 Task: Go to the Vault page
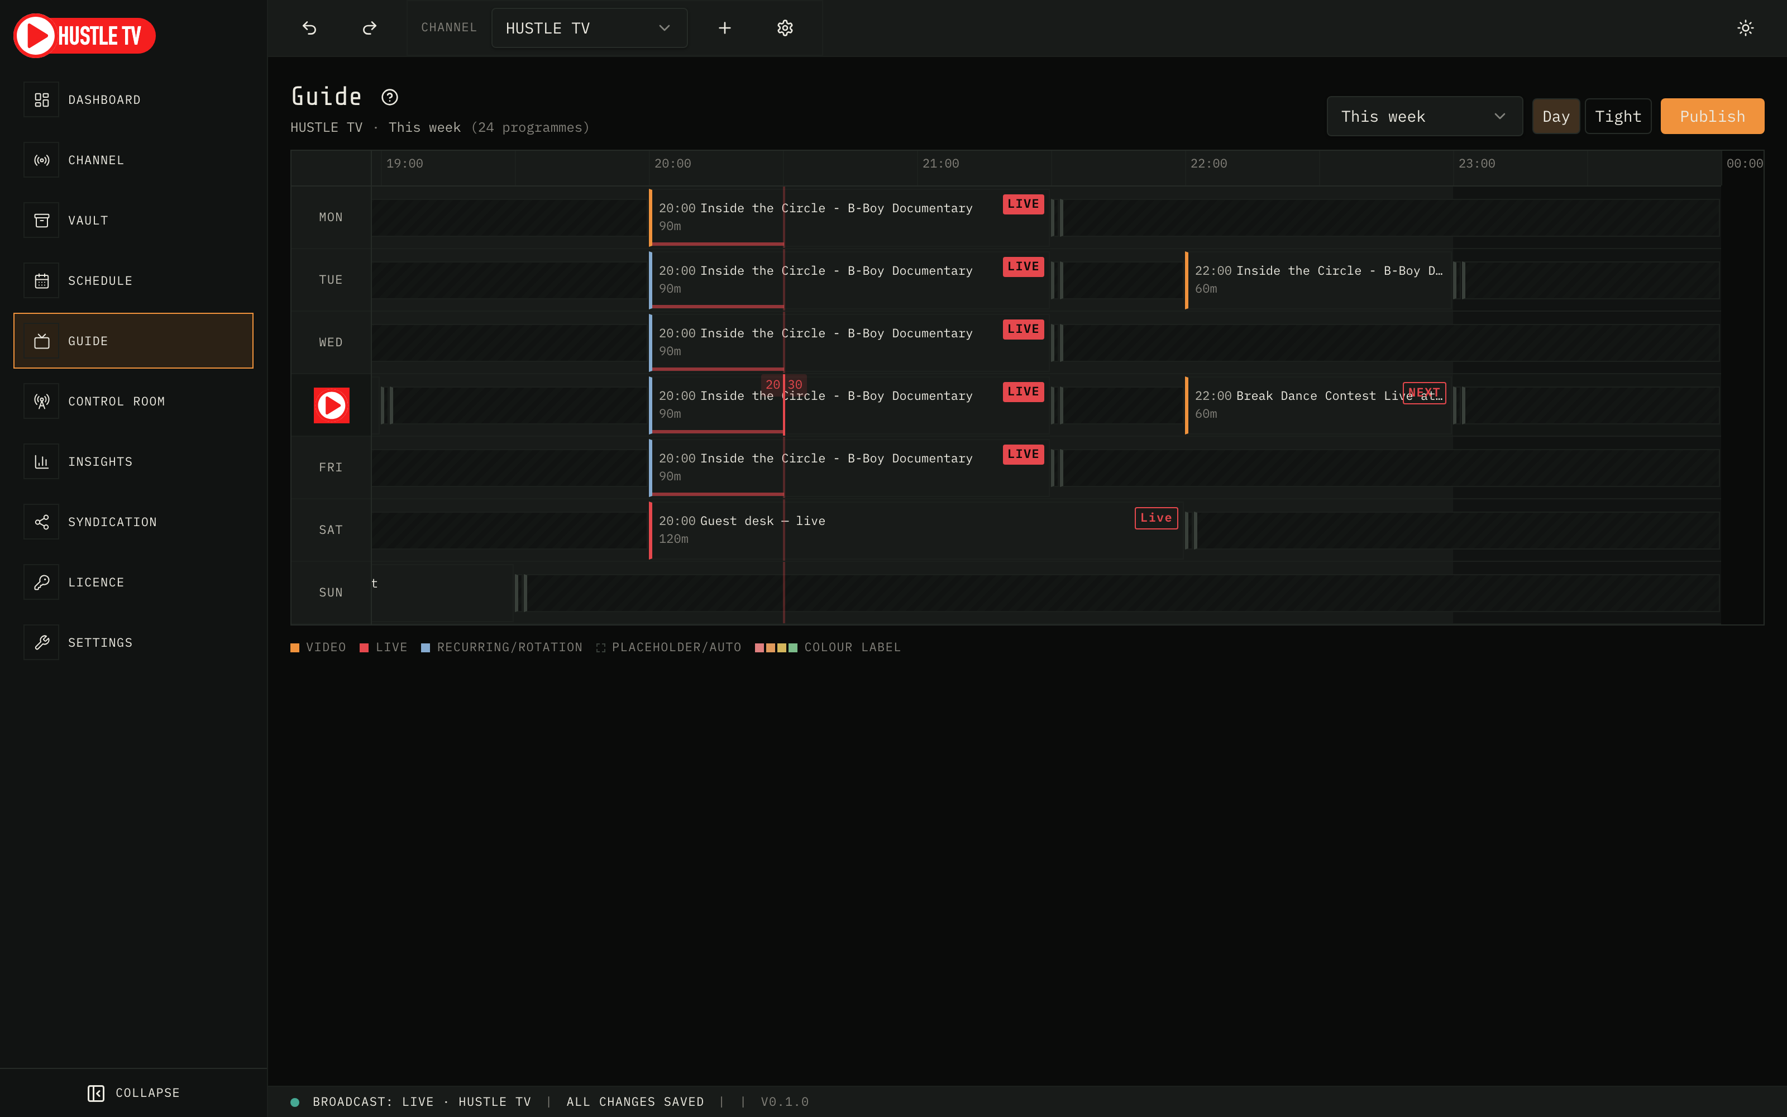click(x=133, y=220)
